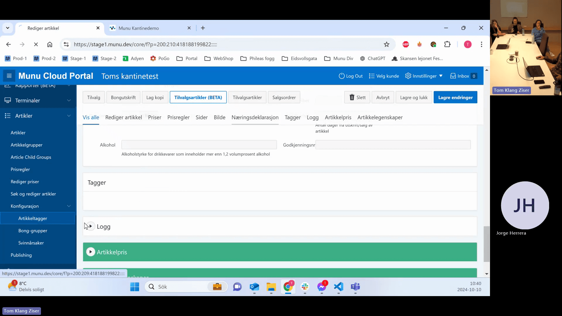562x316 pixels.
Task: Open Tilvalgsartikler (BETA)
Action: (198, 97)
